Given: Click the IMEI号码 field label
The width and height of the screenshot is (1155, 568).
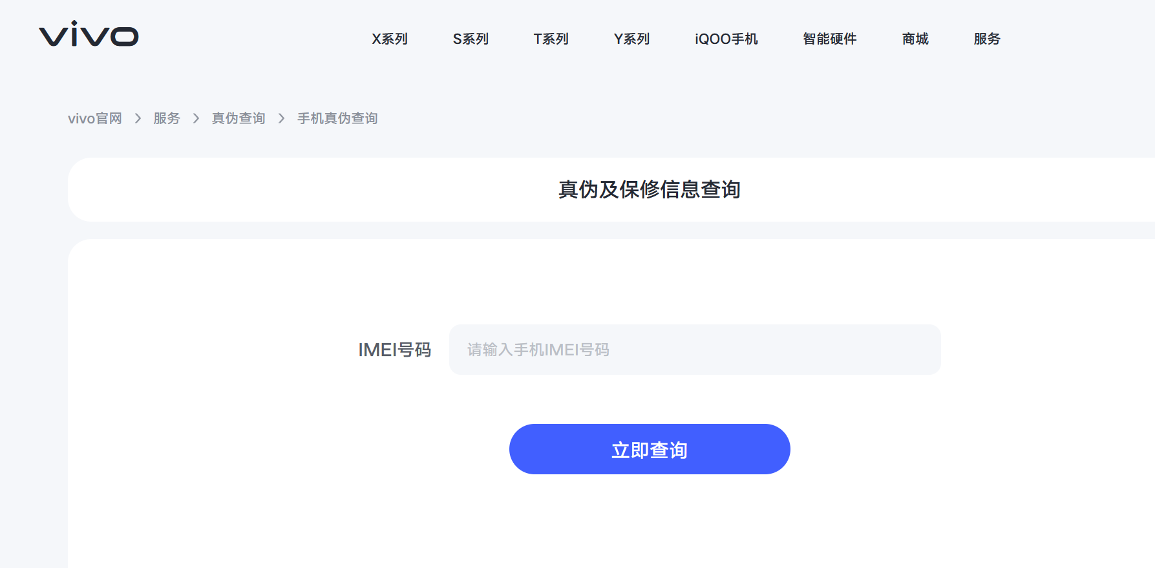Looking at the screenshot, I should tap(395, 350).
